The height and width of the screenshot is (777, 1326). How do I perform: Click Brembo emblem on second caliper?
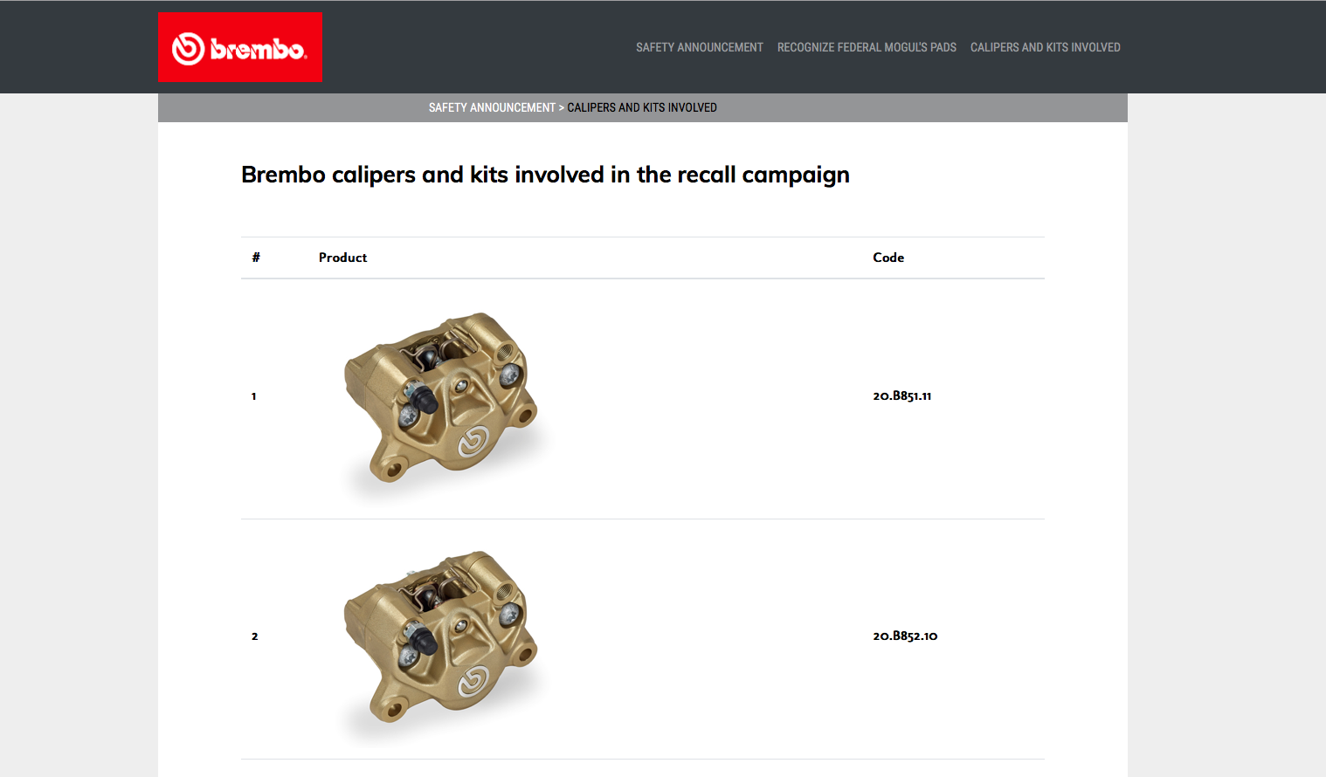click(473, 680)
